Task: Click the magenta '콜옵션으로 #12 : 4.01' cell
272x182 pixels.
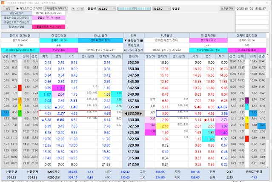Action: (49, 27)
